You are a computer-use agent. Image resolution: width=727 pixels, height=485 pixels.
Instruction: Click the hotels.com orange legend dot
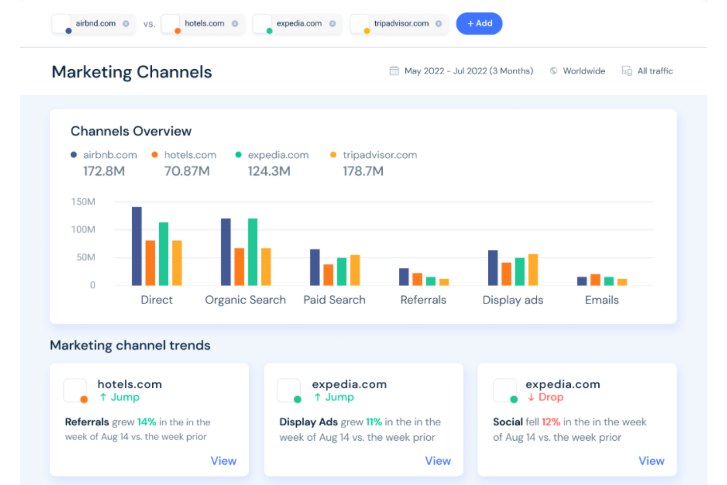click(x=155, y=155)
